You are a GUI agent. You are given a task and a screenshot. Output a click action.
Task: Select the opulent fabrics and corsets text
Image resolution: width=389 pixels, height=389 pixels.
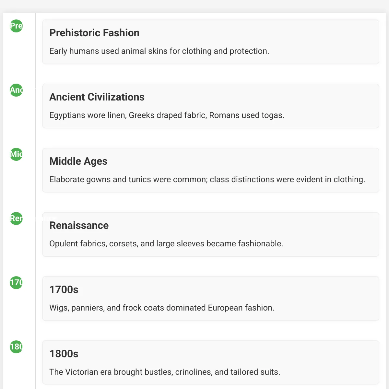[x=166, y=243]
